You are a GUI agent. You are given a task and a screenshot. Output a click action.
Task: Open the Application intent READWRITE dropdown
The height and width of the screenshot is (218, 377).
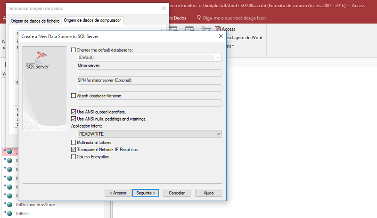tap(149, 134)
